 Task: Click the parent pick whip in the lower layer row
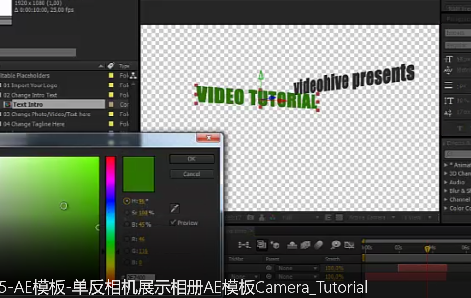pyautogui.click(x=269, y=276)
